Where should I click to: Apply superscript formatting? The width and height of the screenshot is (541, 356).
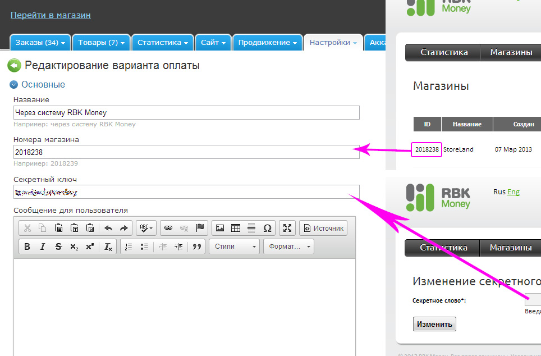pos(90,247)
